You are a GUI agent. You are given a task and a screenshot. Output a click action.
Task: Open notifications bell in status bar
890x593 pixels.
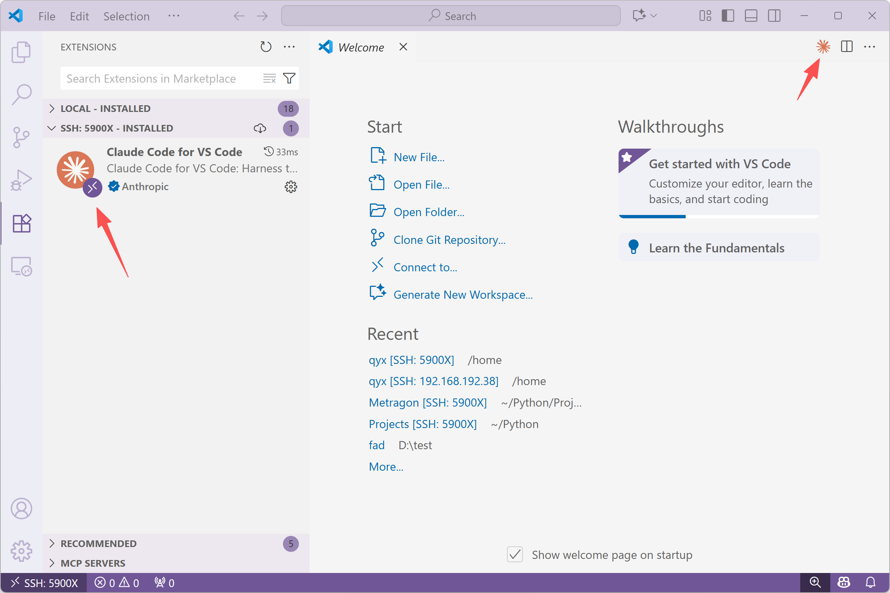(x=871, y=582)
